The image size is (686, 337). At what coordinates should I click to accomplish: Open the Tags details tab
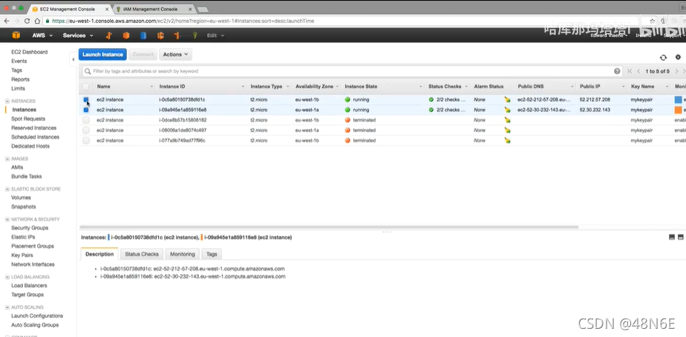tap(212, 254)
